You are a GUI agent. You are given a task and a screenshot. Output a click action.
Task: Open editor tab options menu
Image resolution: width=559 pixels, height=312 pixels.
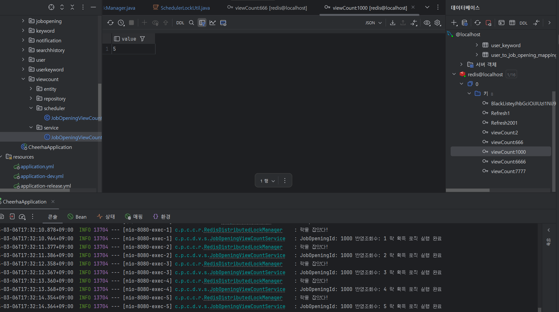tap(438, 7)
